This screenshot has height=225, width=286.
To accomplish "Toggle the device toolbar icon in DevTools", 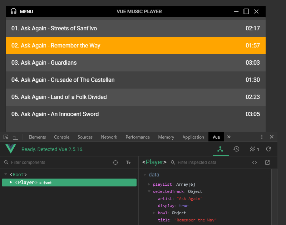I will click(15, 137).
